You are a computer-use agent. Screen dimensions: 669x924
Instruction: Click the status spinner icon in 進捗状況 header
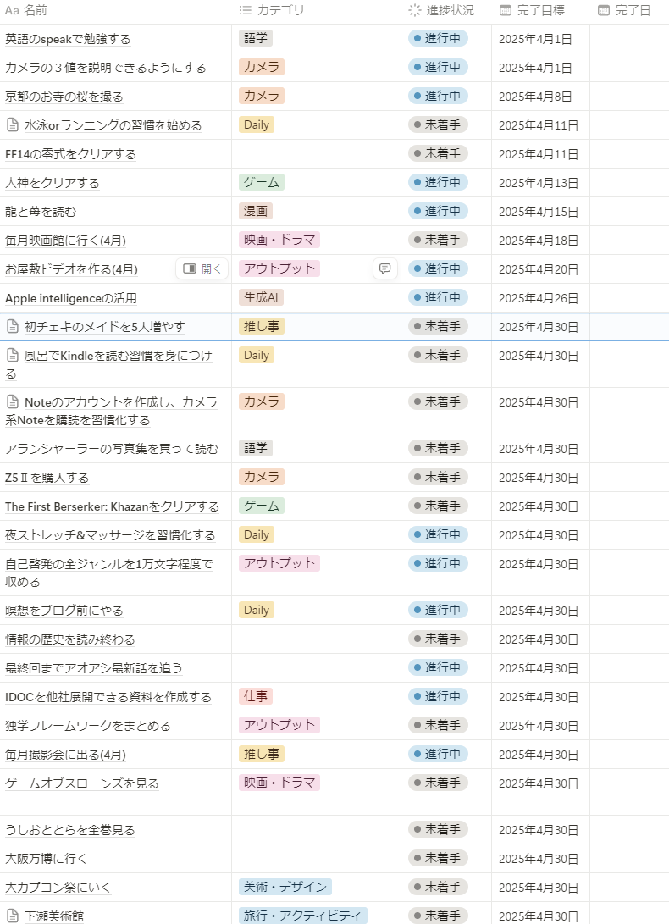[x=414, y=10]
